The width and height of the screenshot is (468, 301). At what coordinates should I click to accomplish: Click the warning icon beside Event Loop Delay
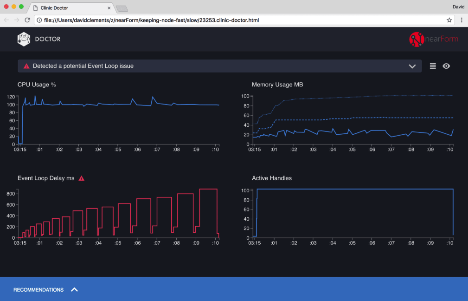[81, 178]
